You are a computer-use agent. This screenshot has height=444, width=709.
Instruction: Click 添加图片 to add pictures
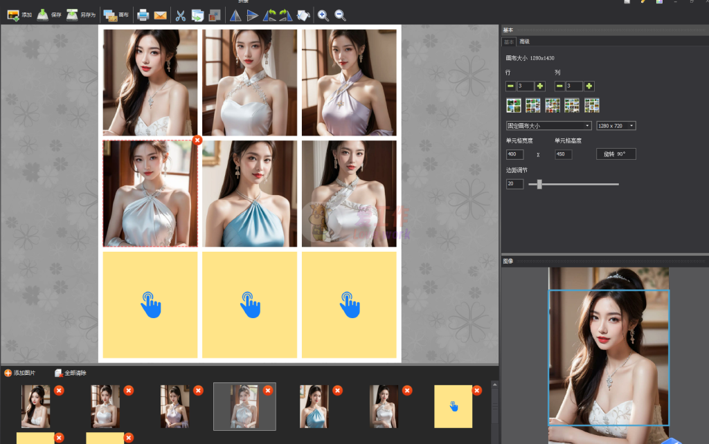pyautogui.click(x=20, y=373)
